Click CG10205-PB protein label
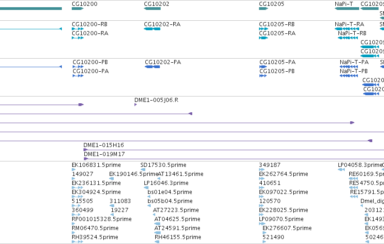Viewport: 384px width, 244px height. click(277, 71)
